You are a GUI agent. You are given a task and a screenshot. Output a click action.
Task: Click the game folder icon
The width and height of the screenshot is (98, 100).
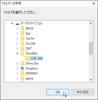22,78
